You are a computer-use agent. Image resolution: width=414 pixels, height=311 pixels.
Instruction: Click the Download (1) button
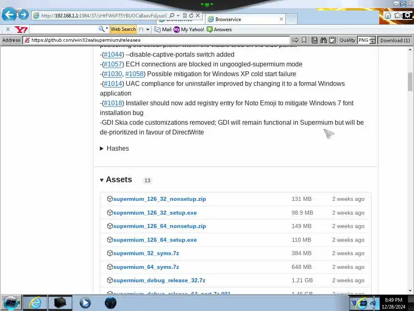tap(395, 40)
